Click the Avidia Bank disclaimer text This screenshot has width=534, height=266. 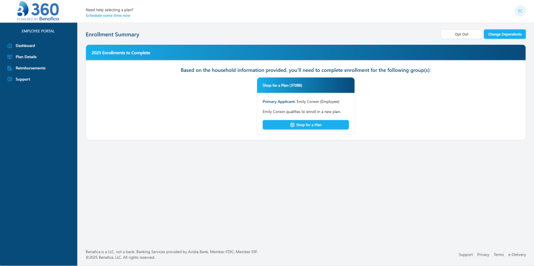(x=172, y=252)
